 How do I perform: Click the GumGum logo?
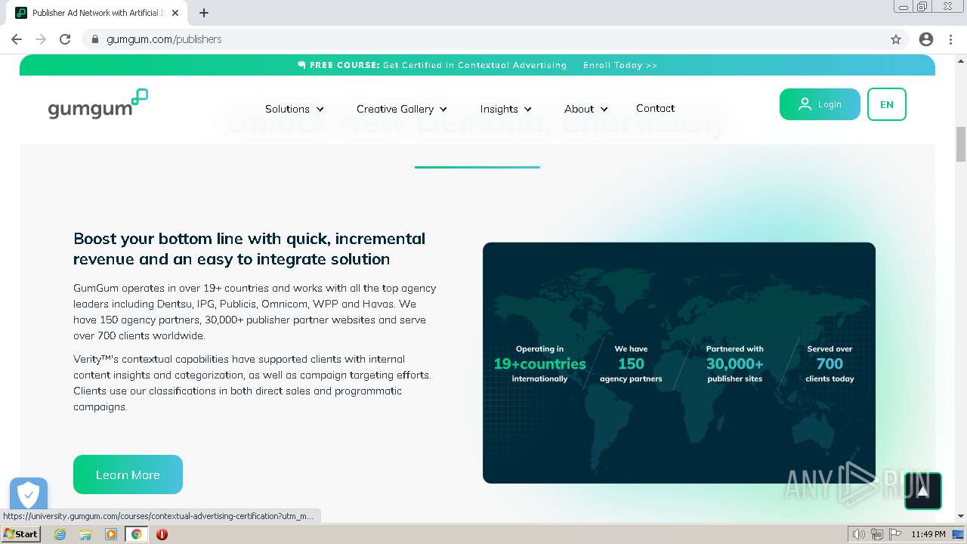pos(97,104)
